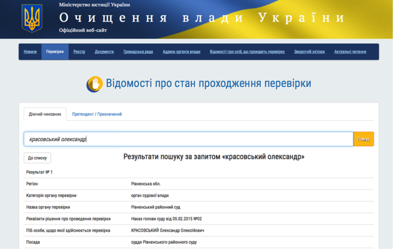This screenshot has width=393, height=249.
Task: Open Громадська рада page
Action: 138,52
